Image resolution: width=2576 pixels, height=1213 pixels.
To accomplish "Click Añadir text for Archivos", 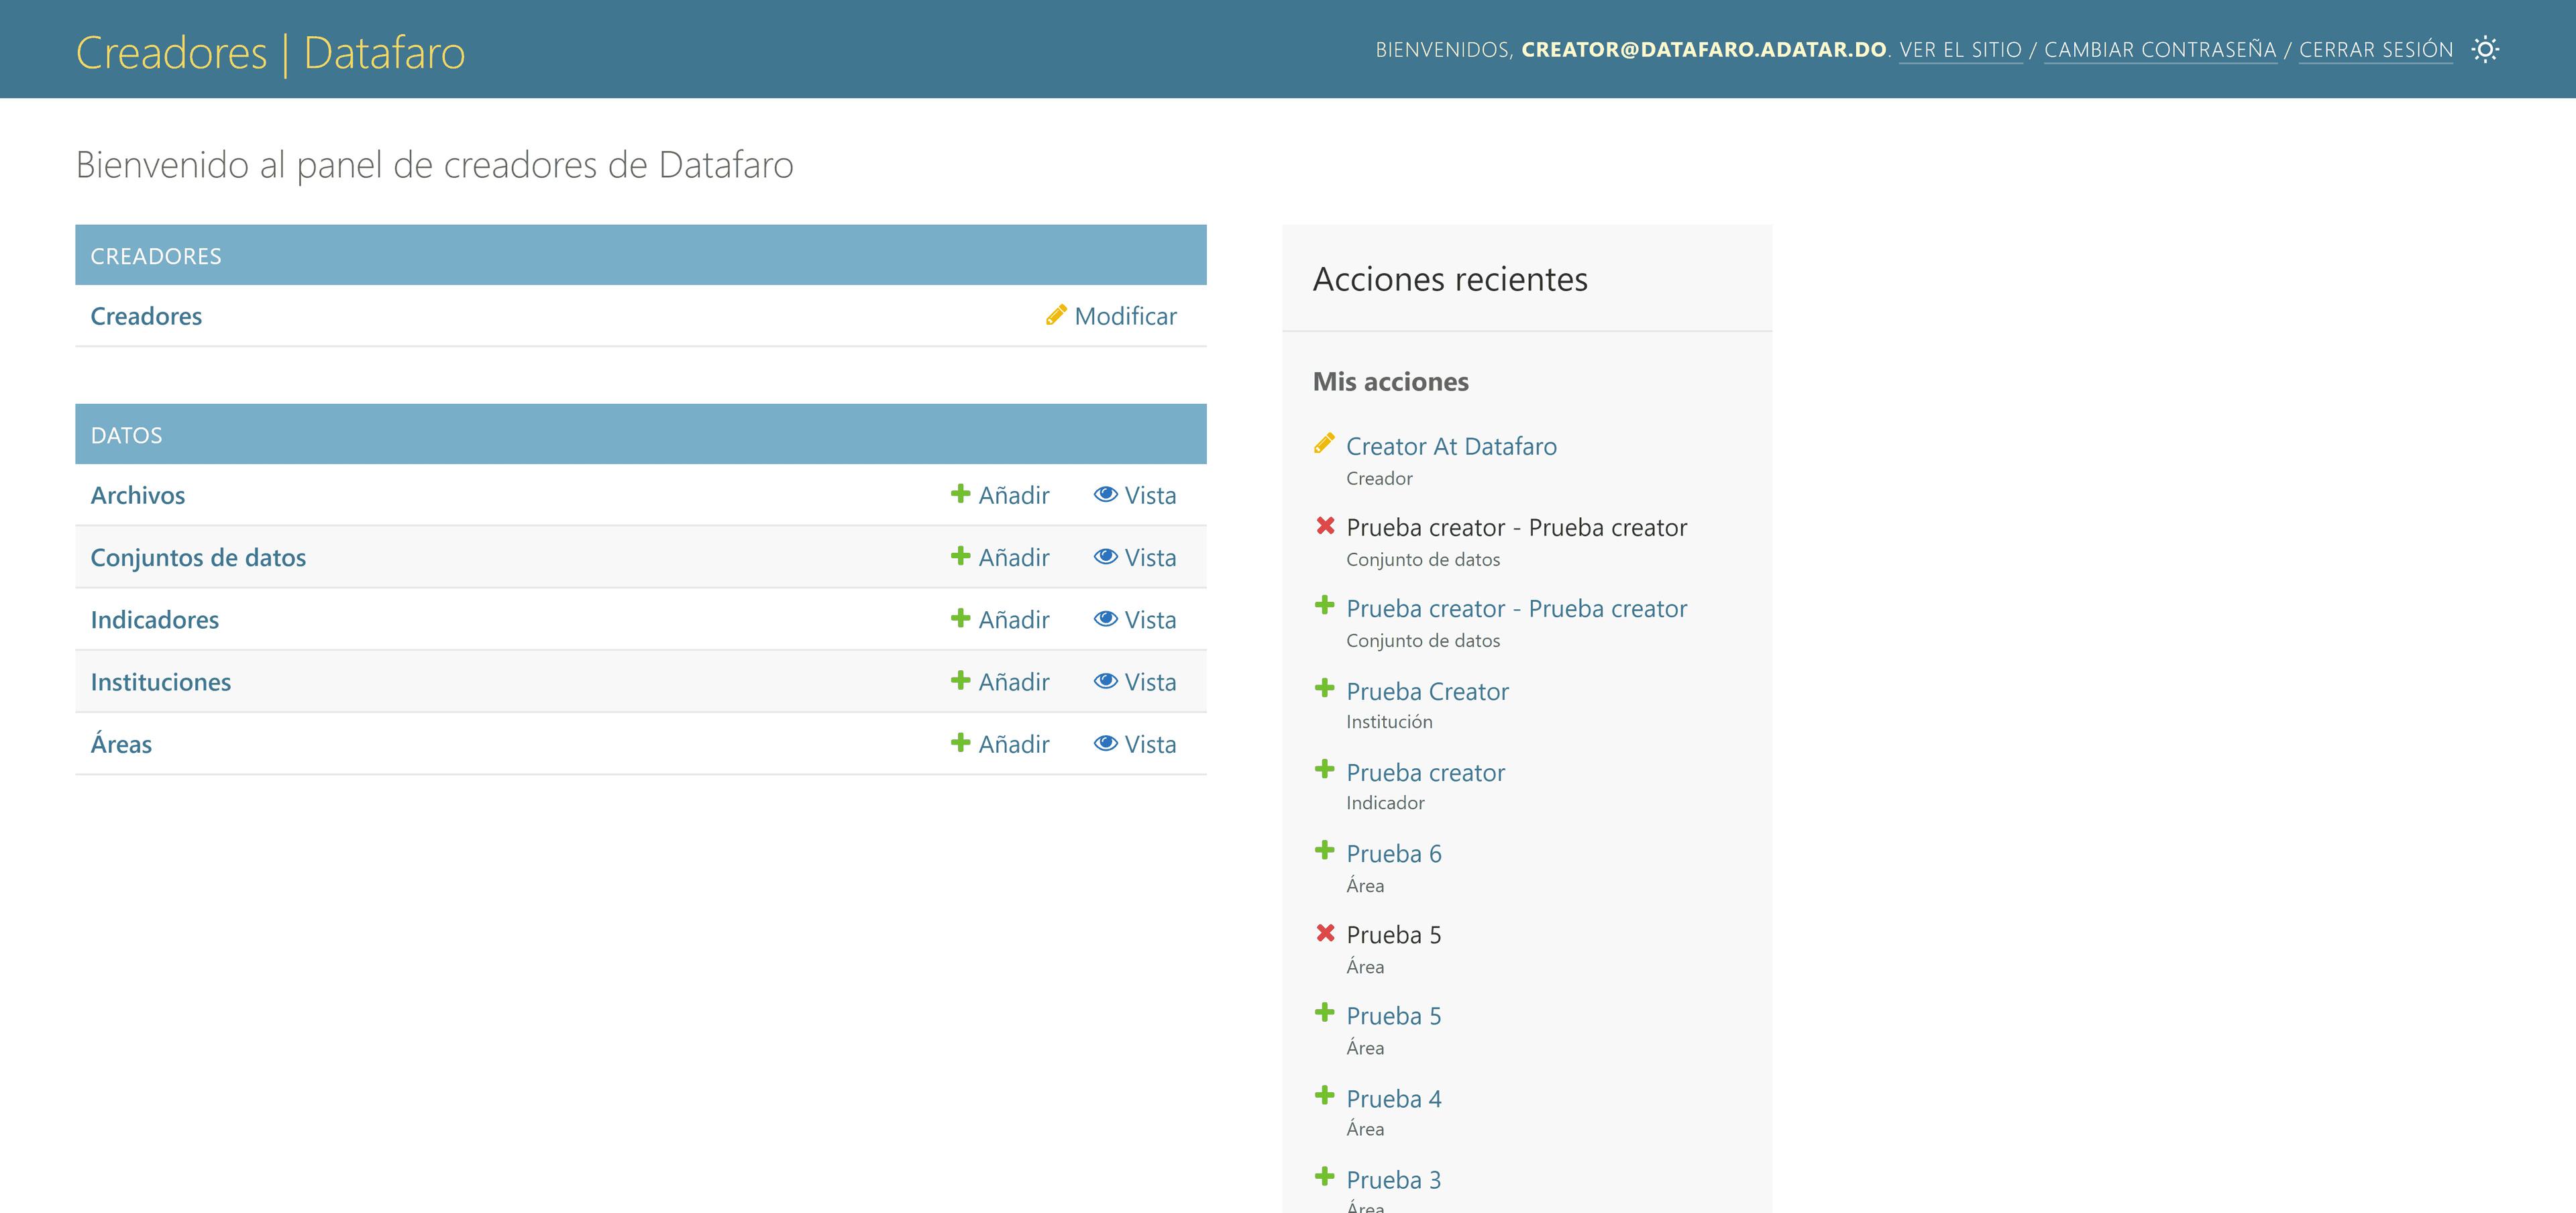I will 1014,495.
